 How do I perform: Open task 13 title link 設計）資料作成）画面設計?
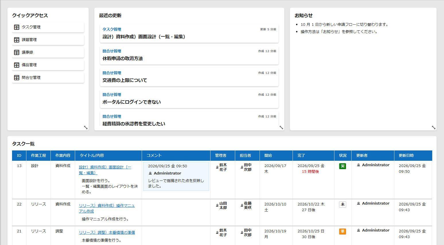105,170
